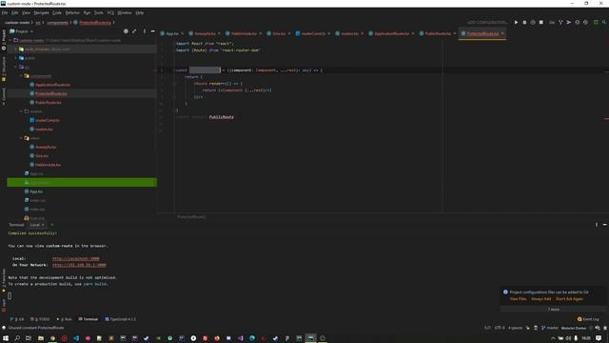Open the Help menu
The width and height of the screenshot is (609, 343).
tap(140, 12)
